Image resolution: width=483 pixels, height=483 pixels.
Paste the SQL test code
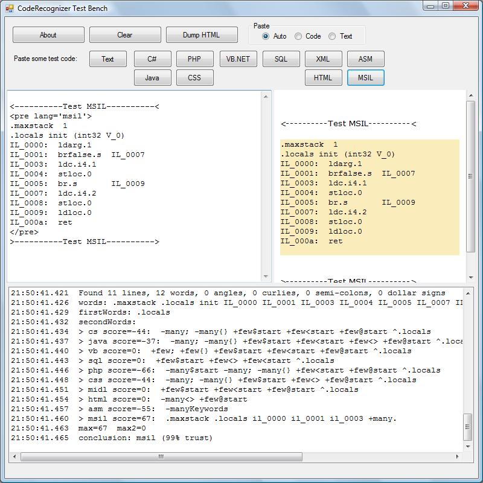[281, 59]
